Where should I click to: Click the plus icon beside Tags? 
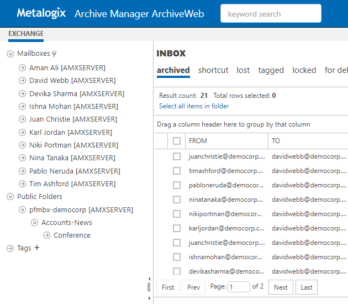[x=37, y=248]
